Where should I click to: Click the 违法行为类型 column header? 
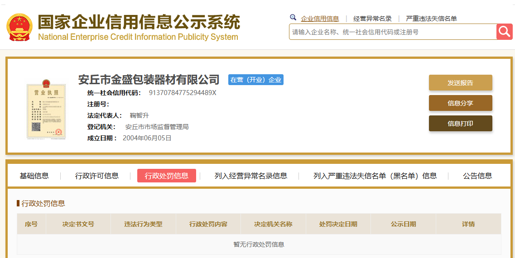tap(143, 224)
